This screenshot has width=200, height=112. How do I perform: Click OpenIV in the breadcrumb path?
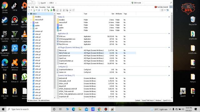click(x=43, y=3)
